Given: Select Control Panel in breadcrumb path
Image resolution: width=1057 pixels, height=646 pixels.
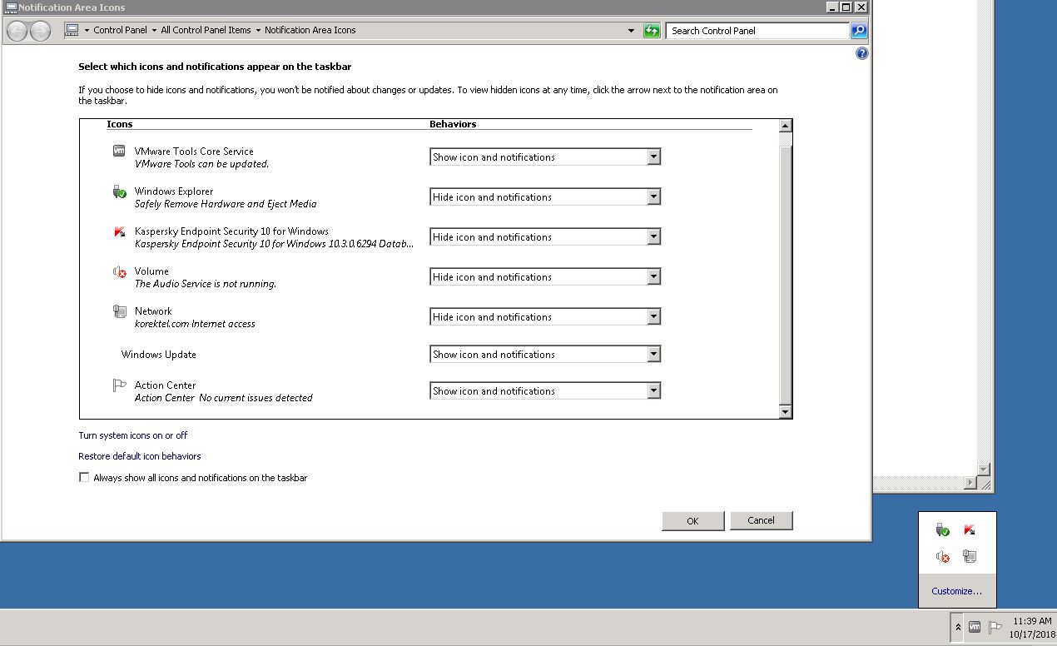Looking at the screenshot, I should click(120, 30).
